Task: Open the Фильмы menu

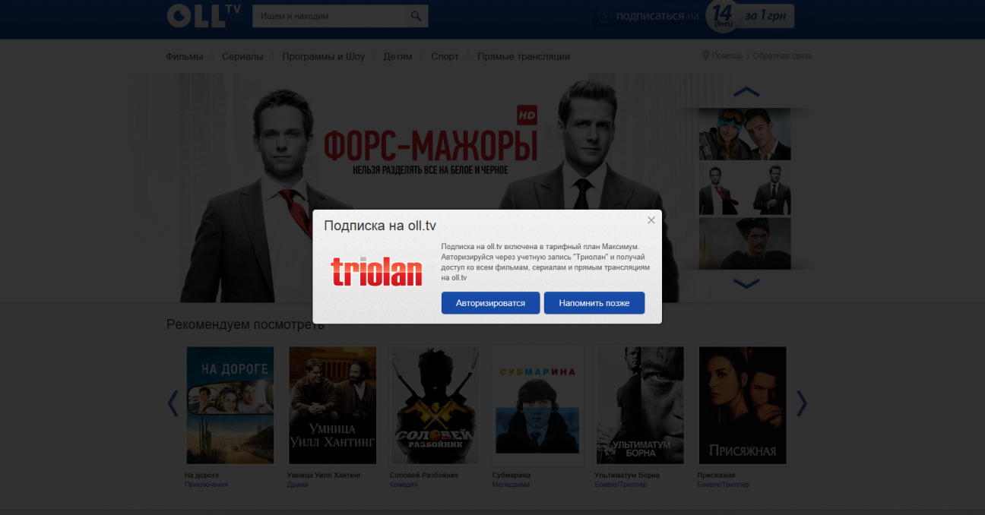Action: (x=185, y=56)
